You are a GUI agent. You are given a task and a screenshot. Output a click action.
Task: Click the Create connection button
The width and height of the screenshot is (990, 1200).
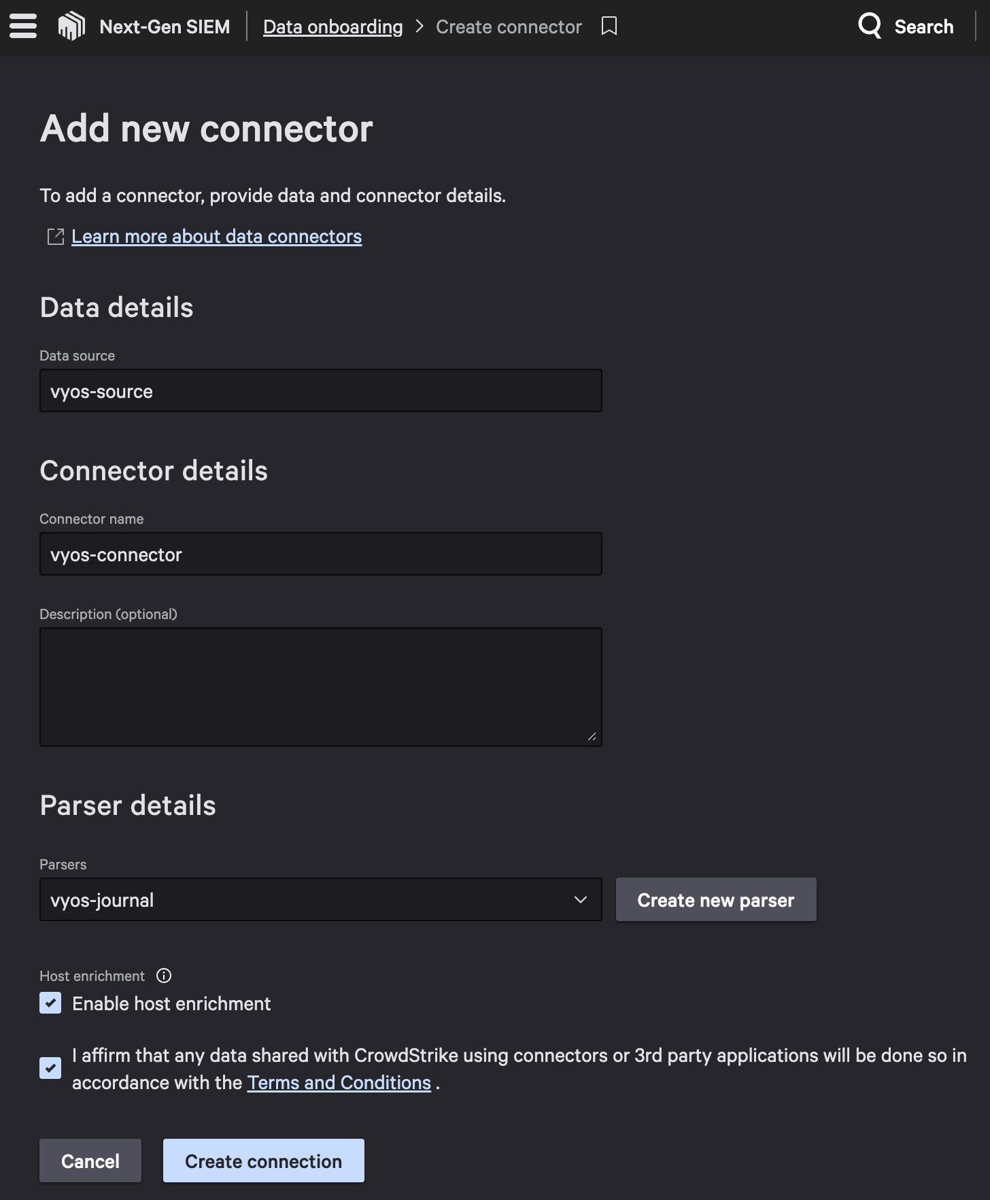pos(263,1161)
